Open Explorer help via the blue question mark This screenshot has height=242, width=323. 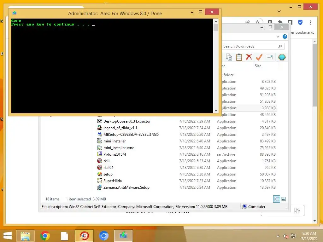(x=285, y=37)
